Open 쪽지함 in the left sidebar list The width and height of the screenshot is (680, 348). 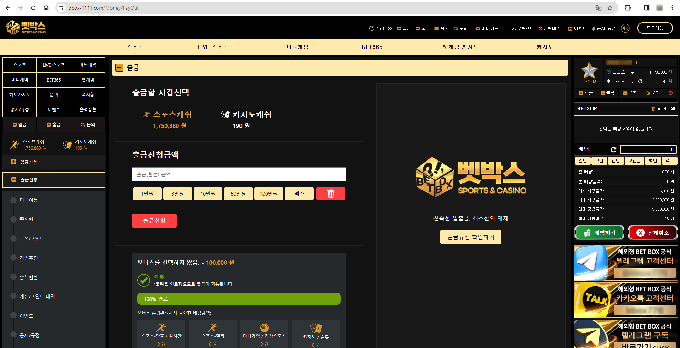coord(27,219)
